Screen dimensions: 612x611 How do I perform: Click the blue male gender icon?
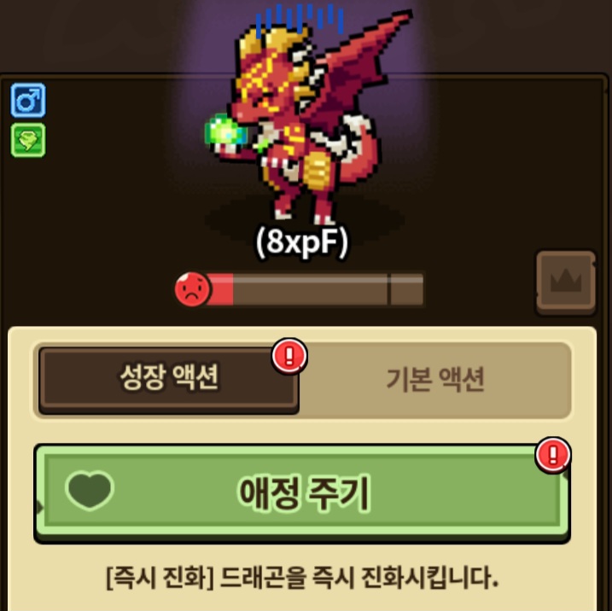point(28,101)
